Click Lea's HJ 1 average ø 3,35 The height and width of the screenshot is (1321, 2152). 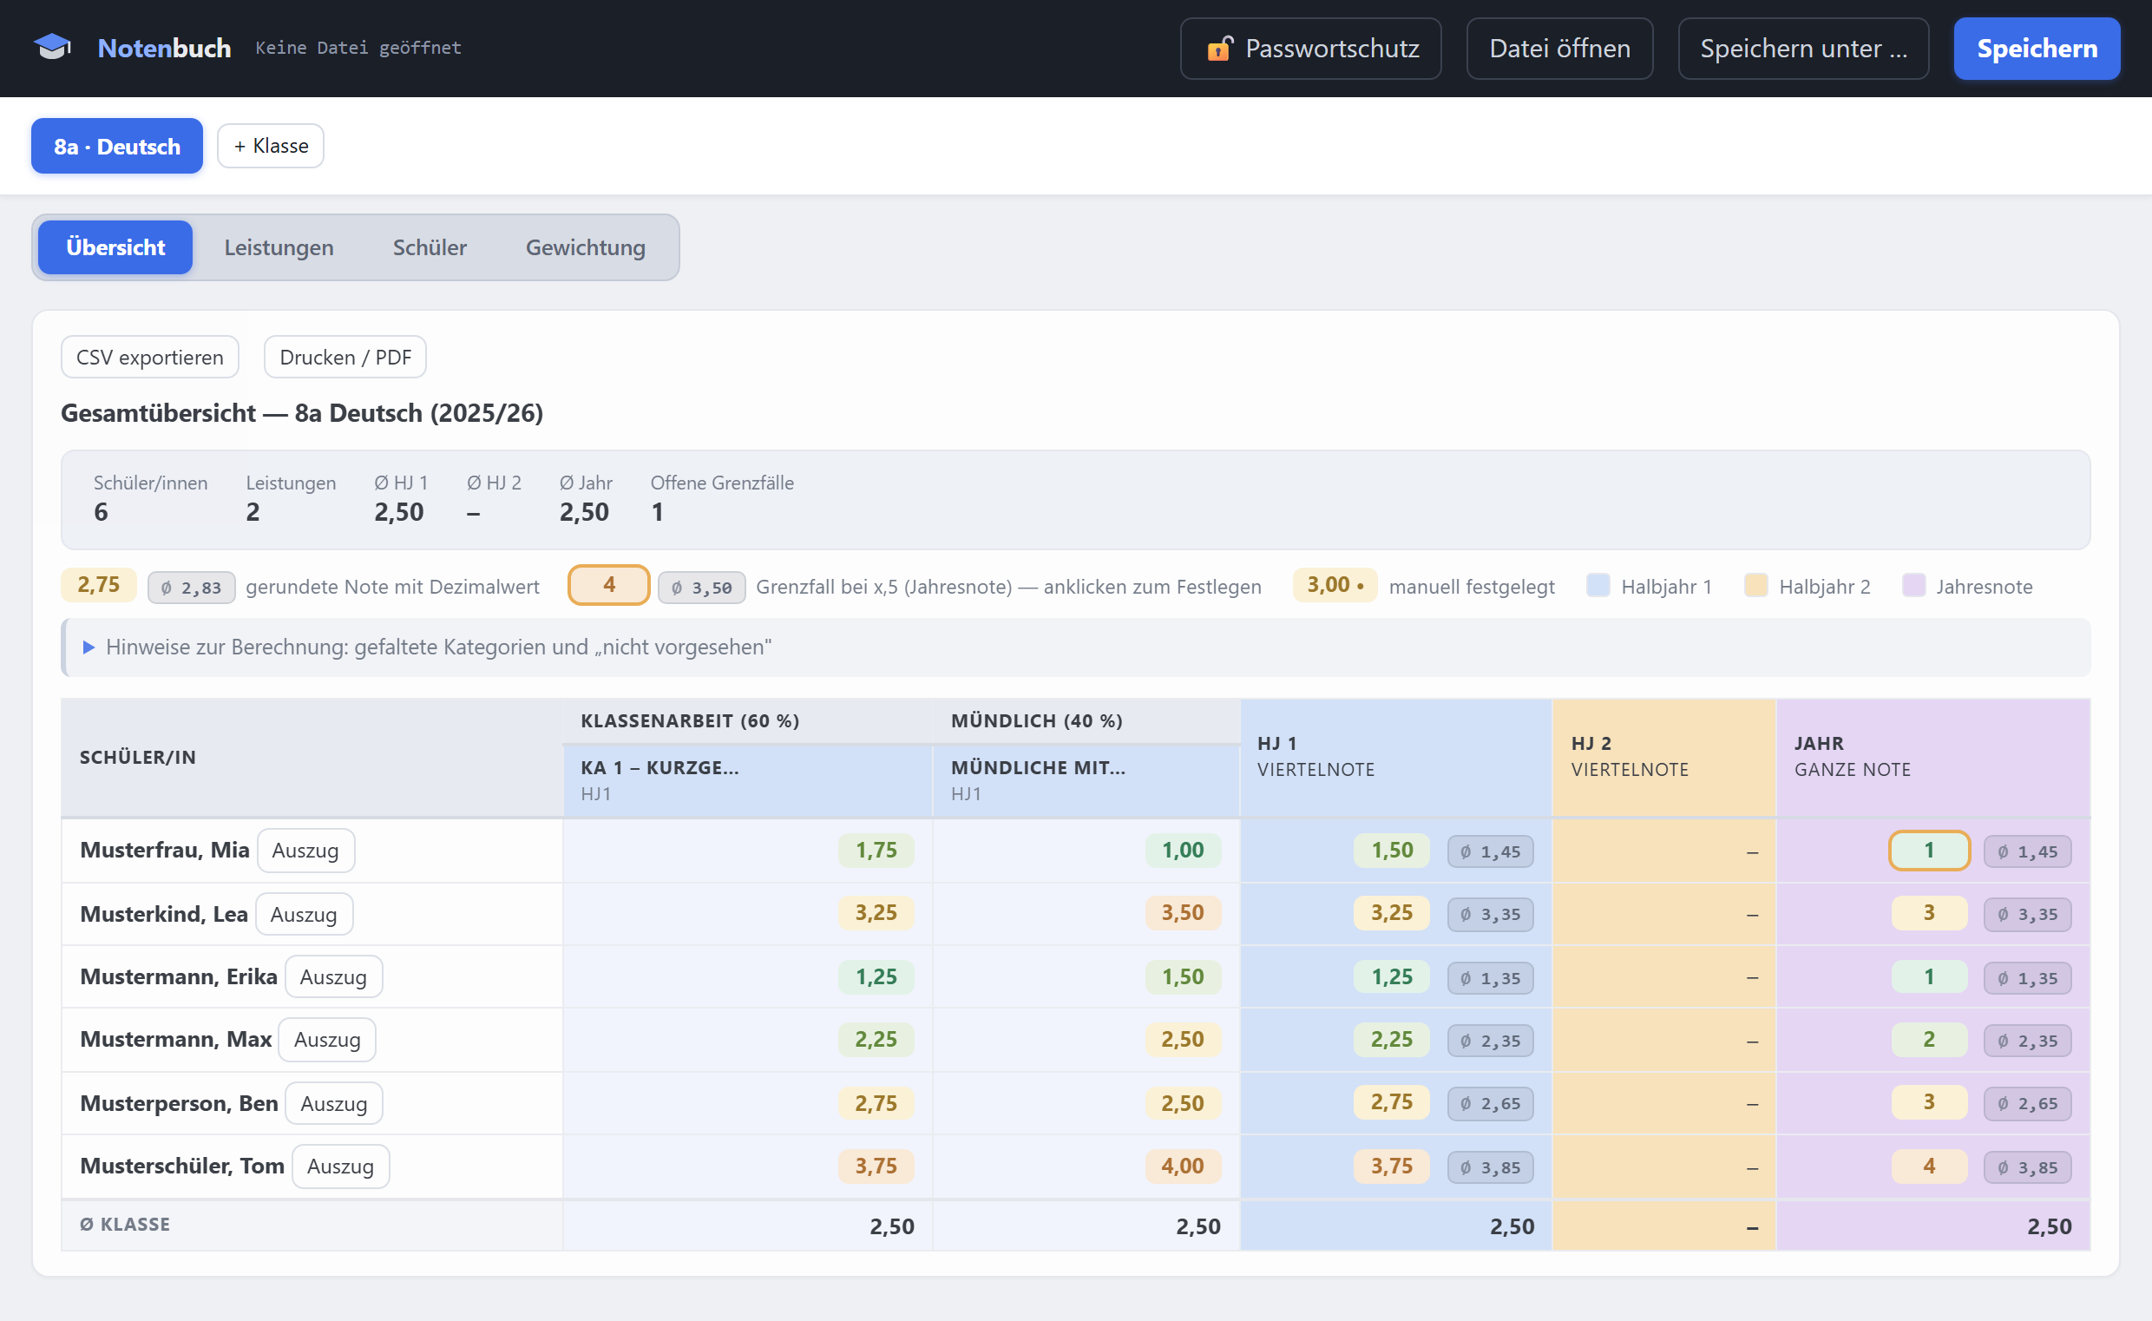[1490, 915]
